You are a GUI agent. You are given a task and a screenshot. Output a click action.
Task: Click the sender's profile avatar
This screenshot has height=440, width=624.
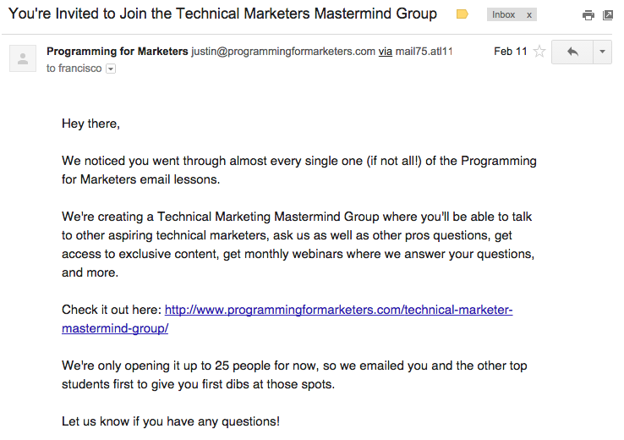tap(23, 58)
